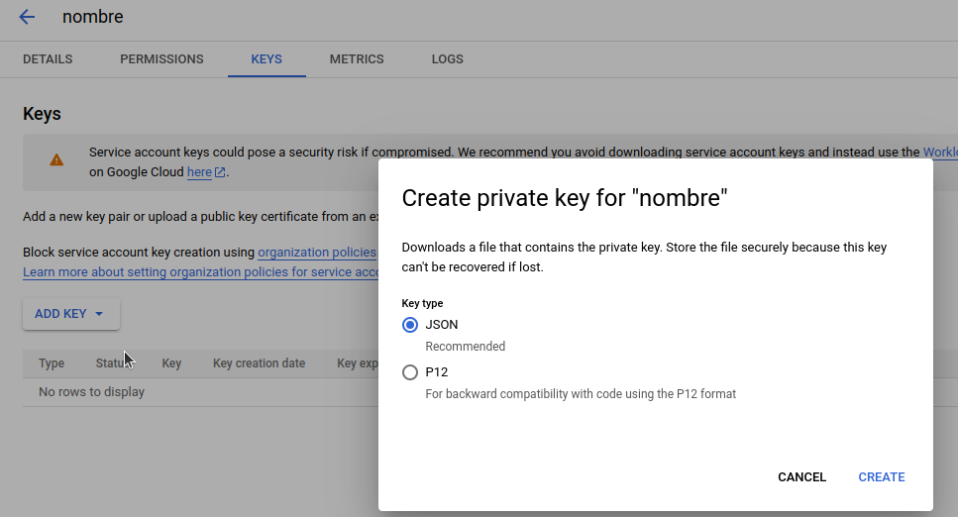Image resolution: width=958 pixels, height=517 pixels.
Task: Go to the METRICS tab
Action: pos(357,59)
